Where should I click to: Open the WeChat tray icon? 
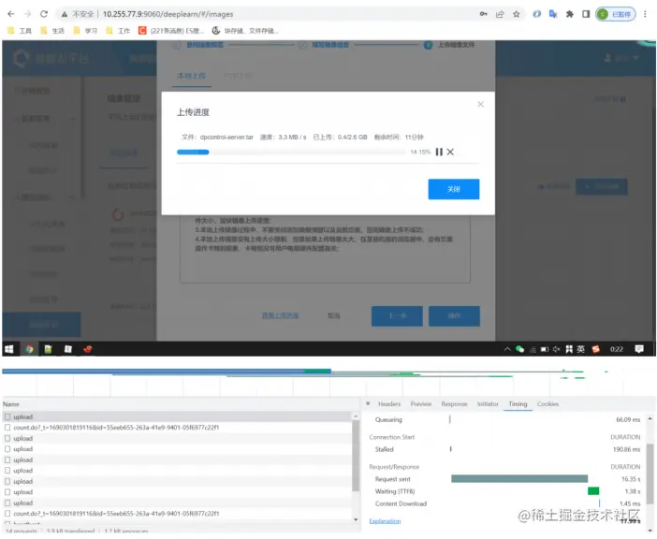coord(520,349)
